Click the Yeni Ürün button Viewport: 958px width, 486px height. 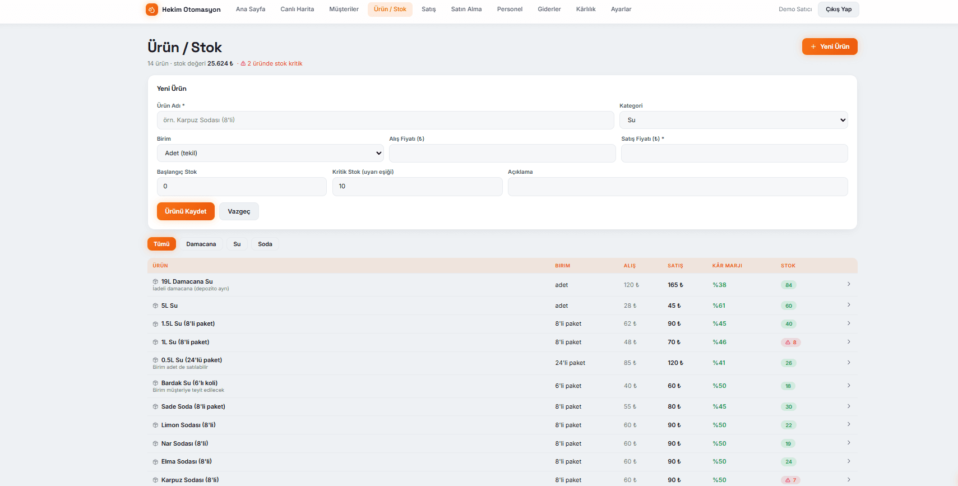830,47
